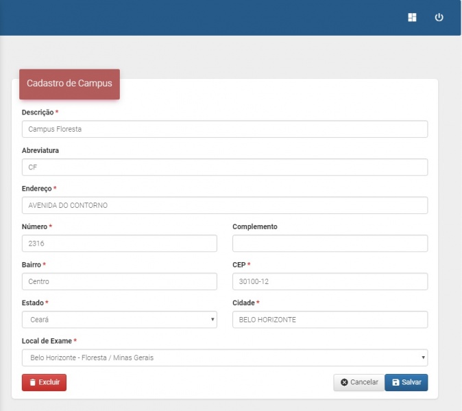The height and width of the screenshot is (411, 462).
Task: Click the X circle icon on Cancelar
Action: click(x=344, y=382)
